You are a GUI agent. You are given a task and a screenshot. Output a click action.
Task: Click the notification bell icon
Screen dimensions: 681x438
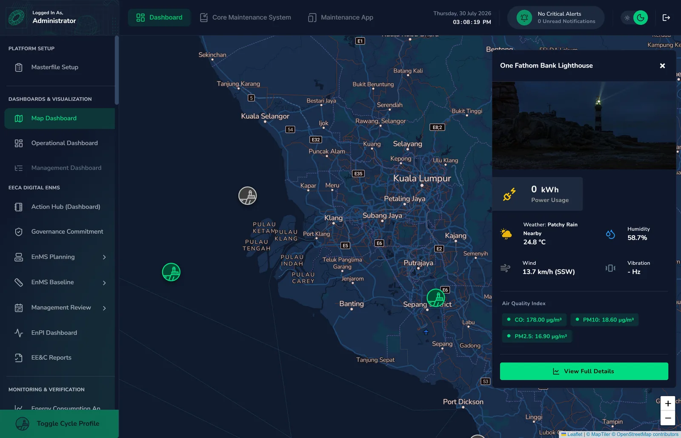coord(524,17)
